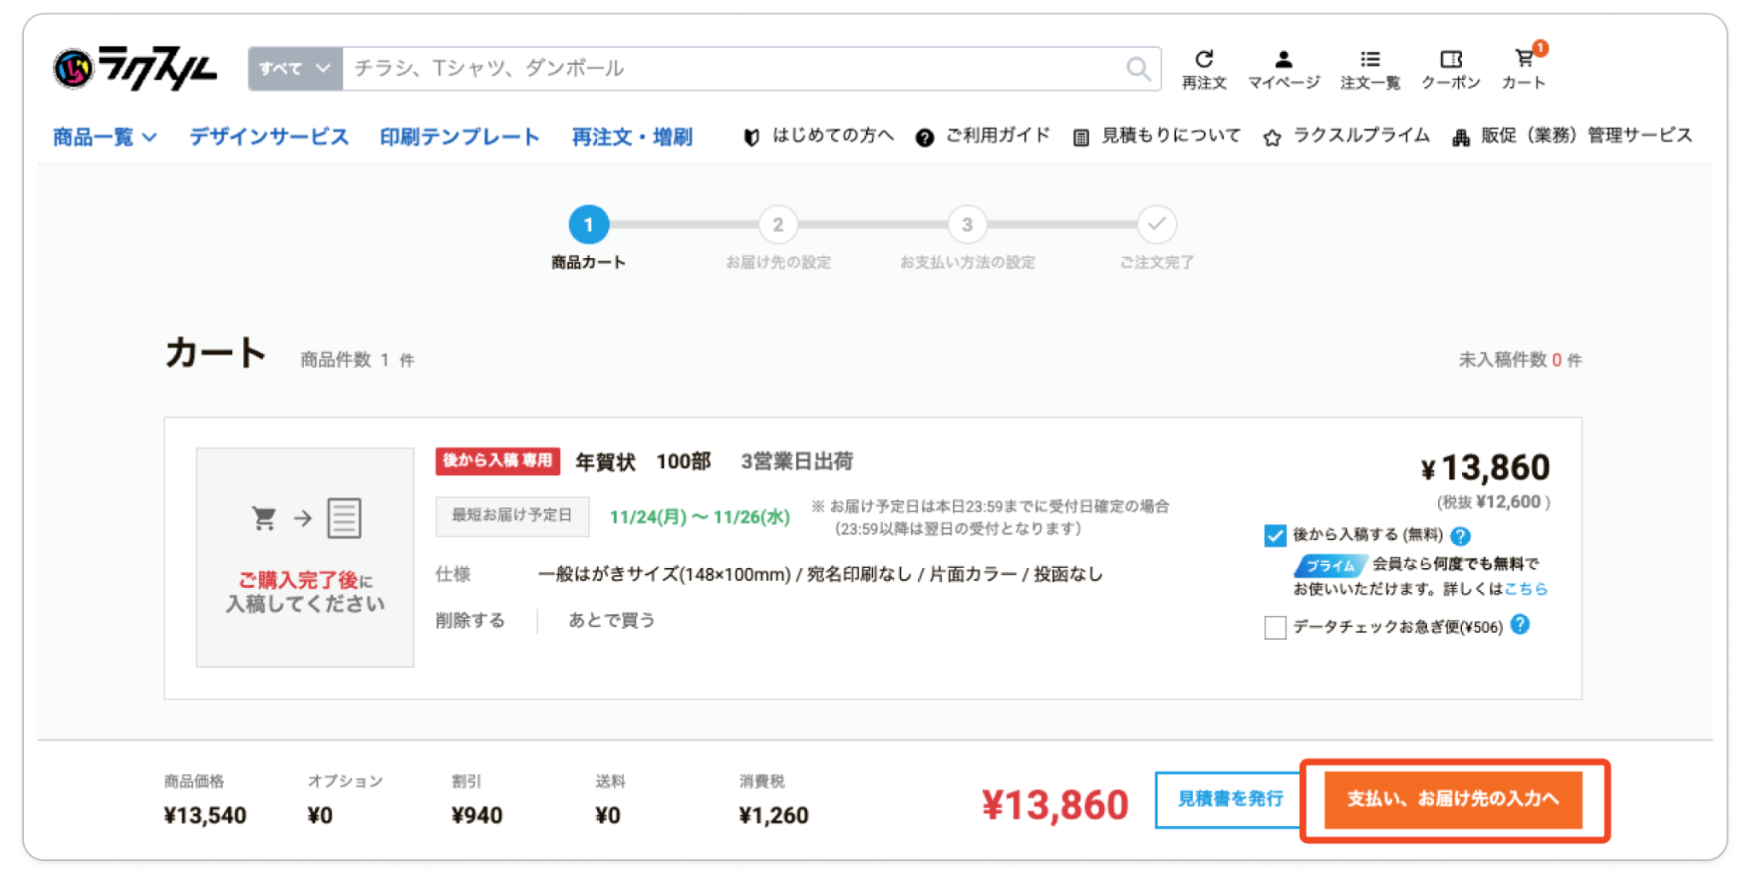
Task: Expand the 商品一覧 menu
Action: (104, 137)
